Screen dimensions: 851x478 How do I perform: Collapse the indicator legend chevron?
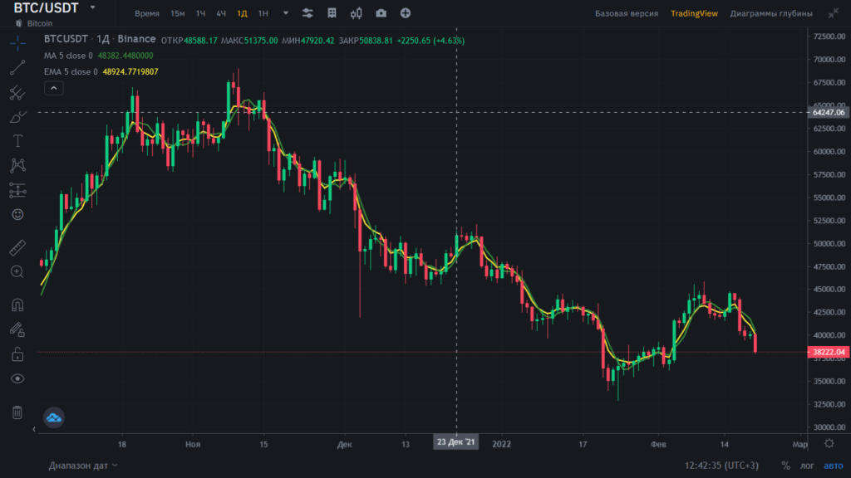[52, 87]
